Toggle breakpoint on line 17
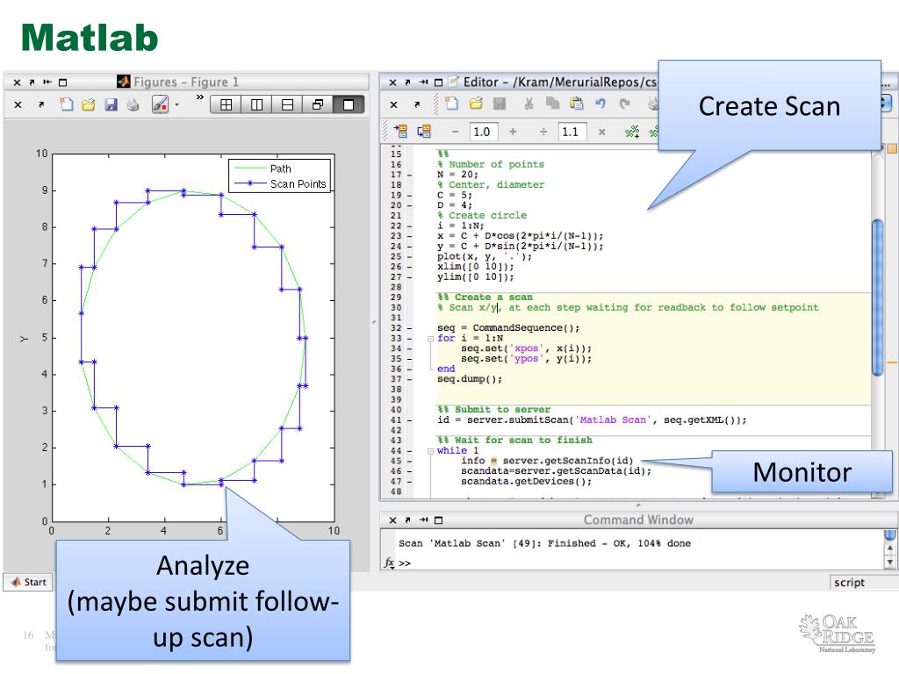 (x=410, y=175)
